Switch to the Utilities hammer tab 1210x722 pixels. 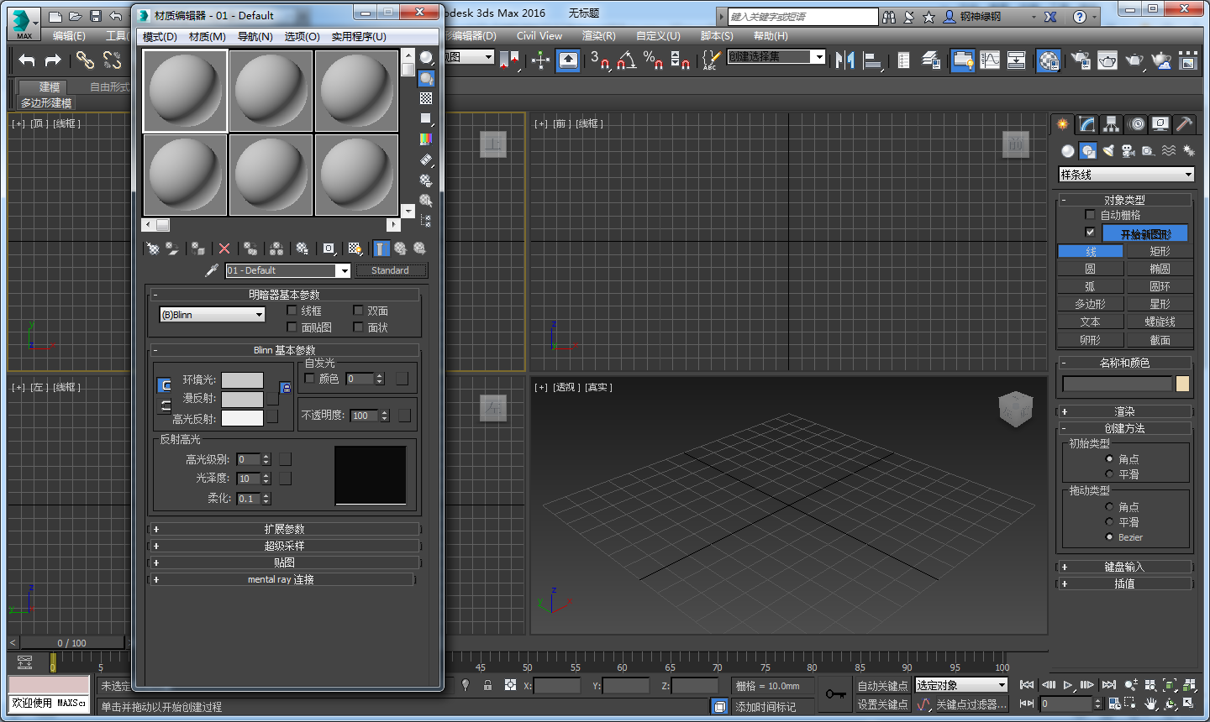[1185, 124]
